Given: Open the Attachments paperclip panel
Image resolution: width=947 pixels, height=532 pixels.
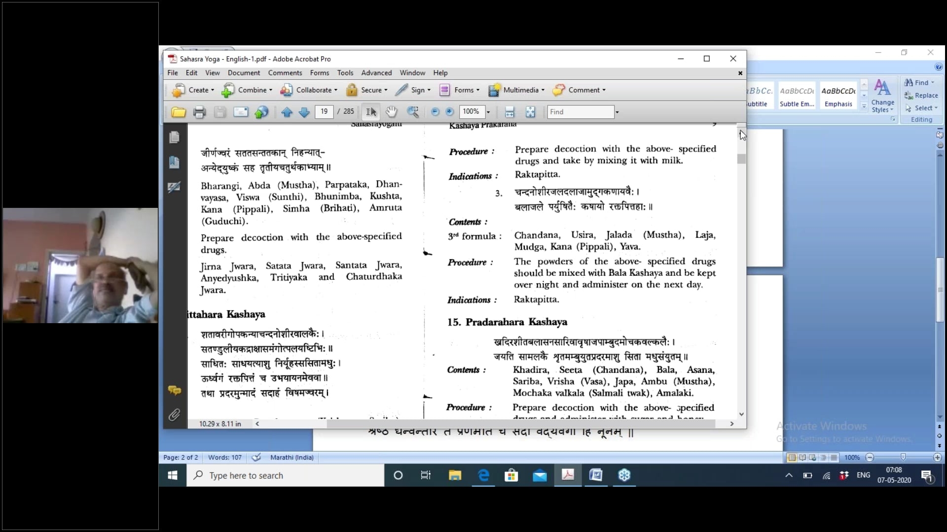Looking at the screenshot, I should point(174,415).
